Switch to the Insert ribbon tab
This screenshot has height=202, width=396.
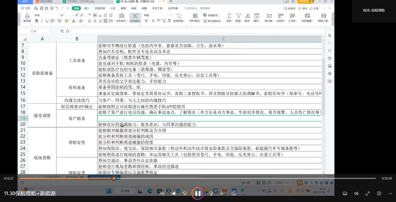click(87, 8)
